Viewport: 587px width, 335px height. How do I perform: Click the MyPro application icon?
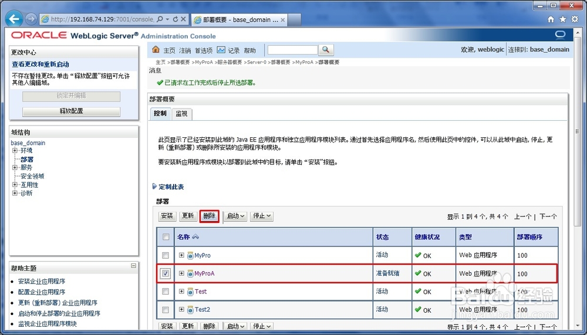190,256
